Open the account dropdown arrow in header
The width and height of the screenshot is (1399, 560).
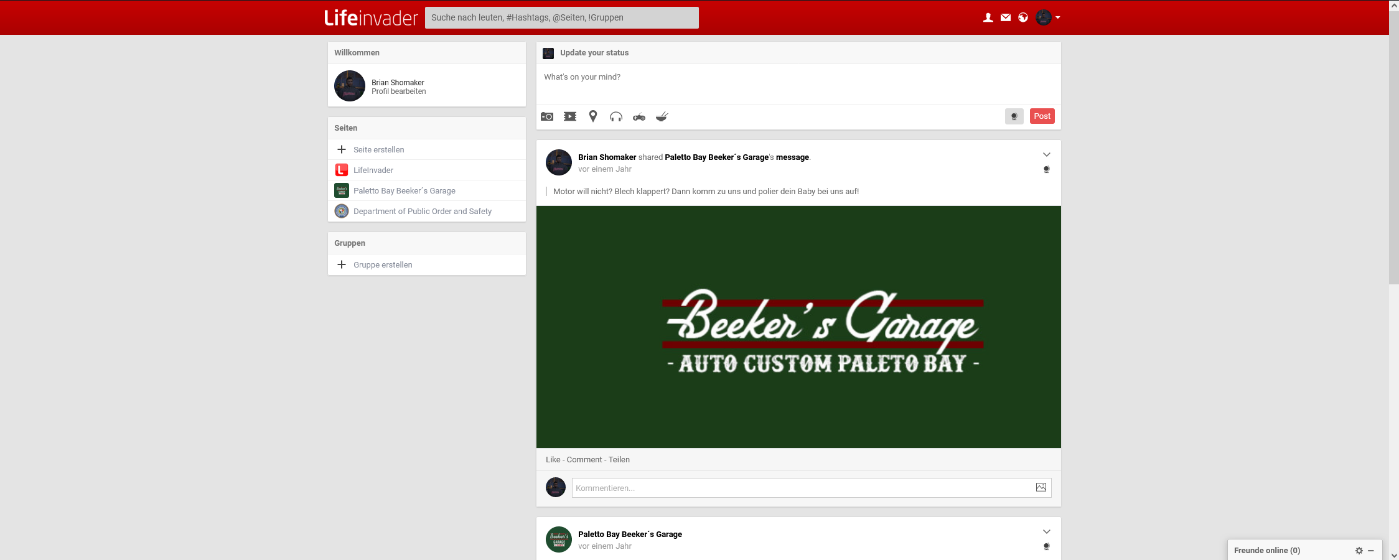1058,17
